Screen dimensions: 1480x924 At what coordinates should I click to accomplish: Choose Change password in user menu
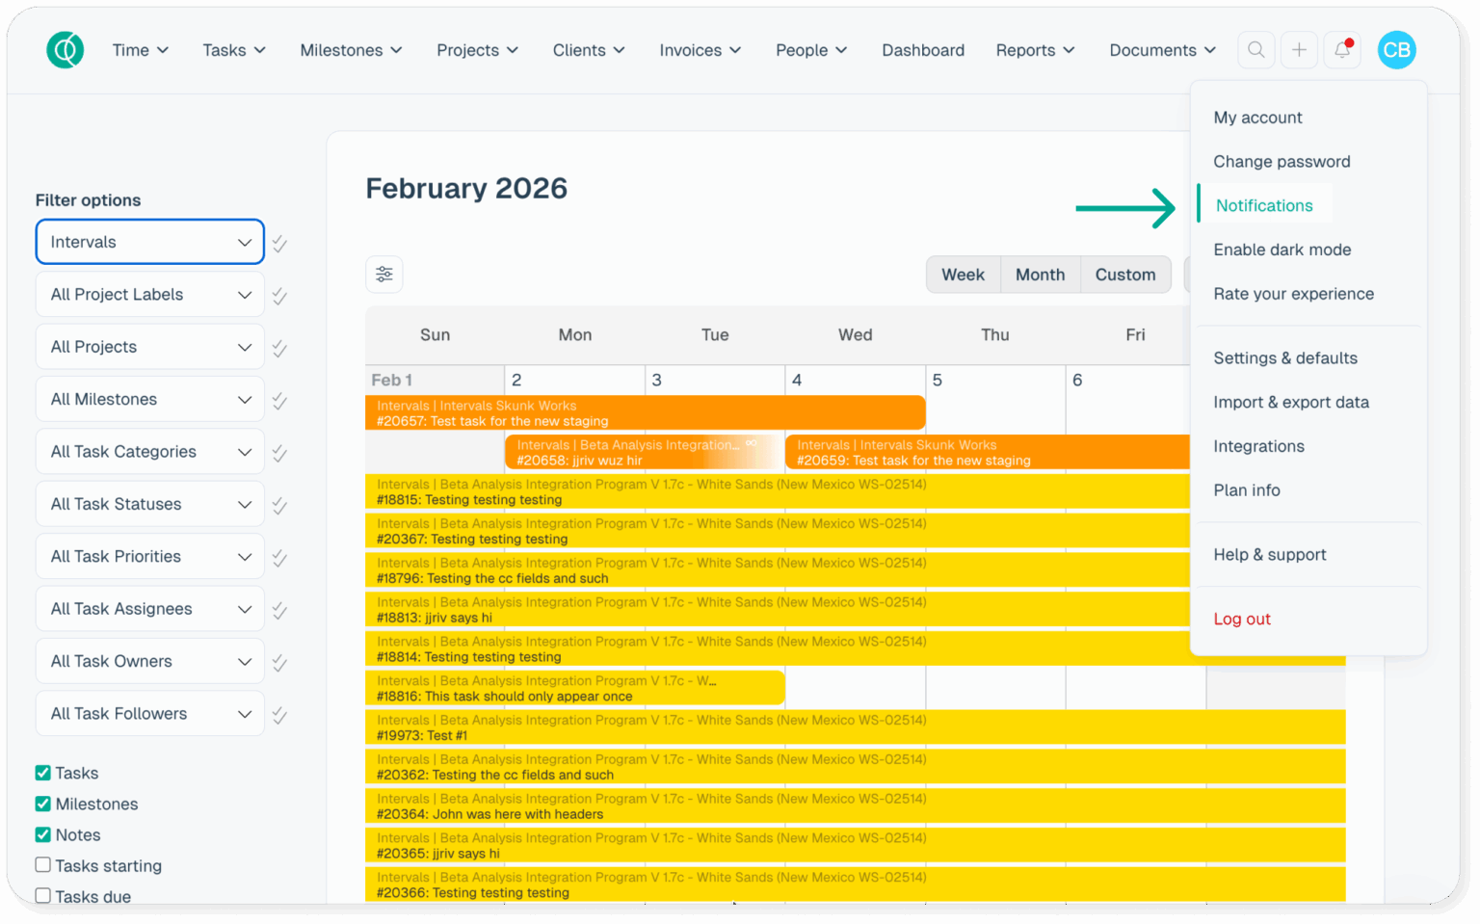click(x=1282, y=162)
